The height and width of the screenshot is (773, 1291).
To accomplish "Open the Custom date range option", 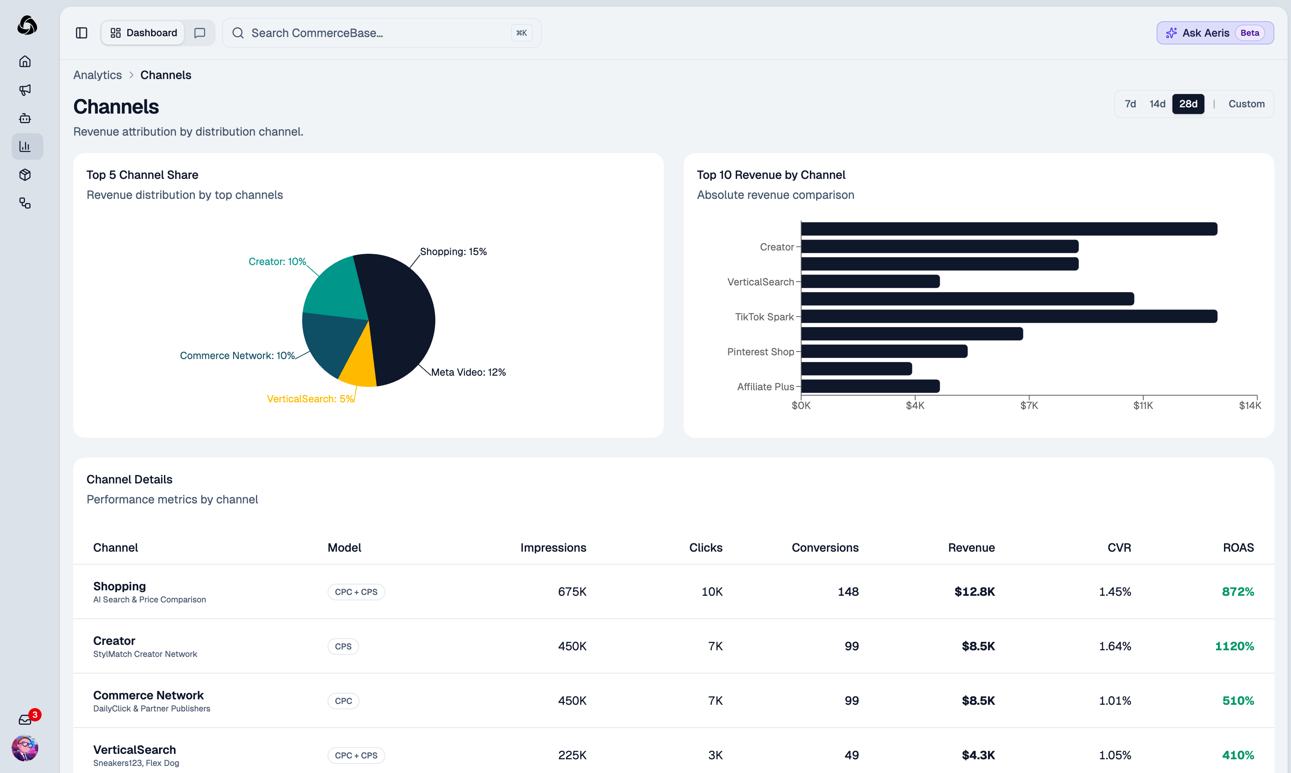I will (x=1246, y=104).
